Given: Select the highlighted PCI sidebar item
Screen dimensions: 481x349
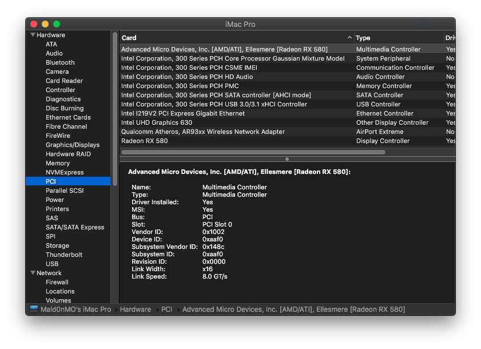Looking at the screenshot, I should (68, 181).
